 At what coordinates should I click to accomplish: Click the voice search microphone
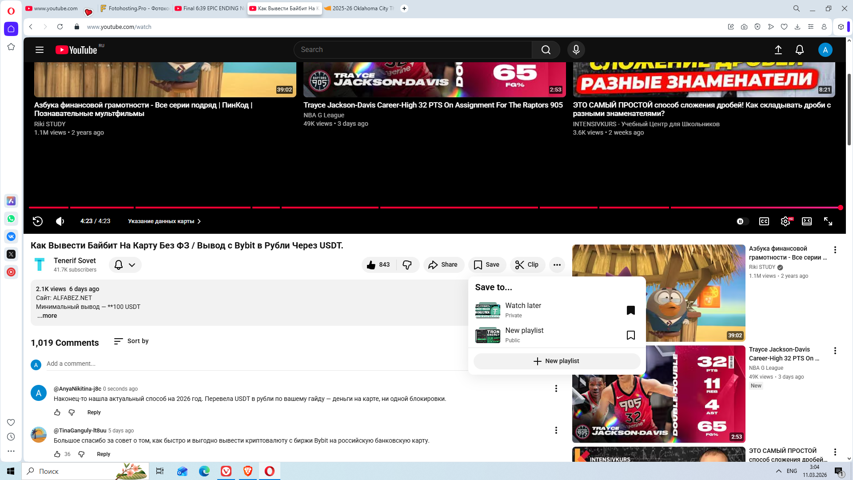(x=576, y=50)
